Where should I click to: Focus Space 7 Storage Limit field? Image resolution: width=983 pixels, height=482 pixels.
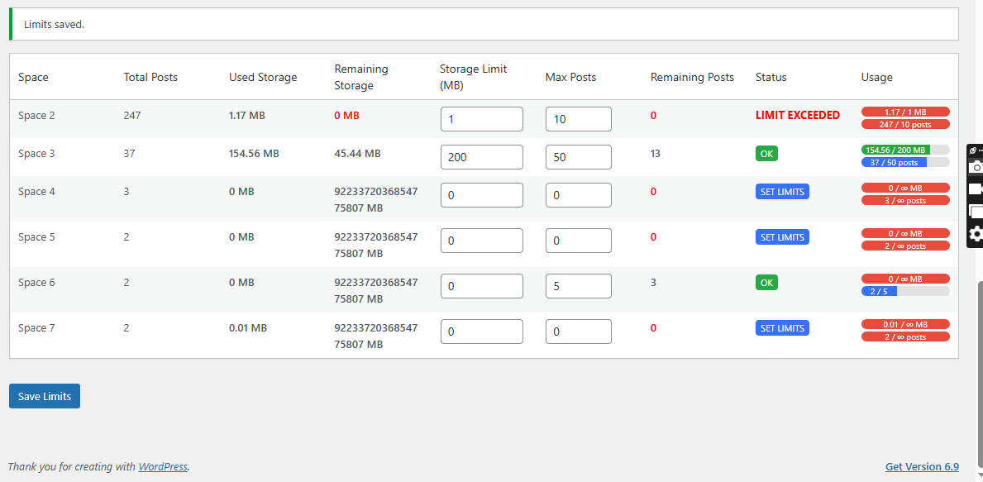481,332
